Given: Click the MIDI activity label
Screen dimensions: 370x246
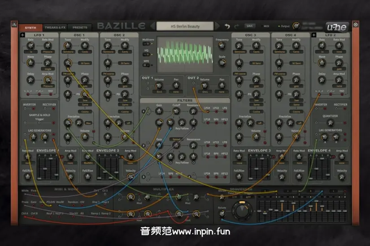Looking at the screenshot, I should 266,26.
